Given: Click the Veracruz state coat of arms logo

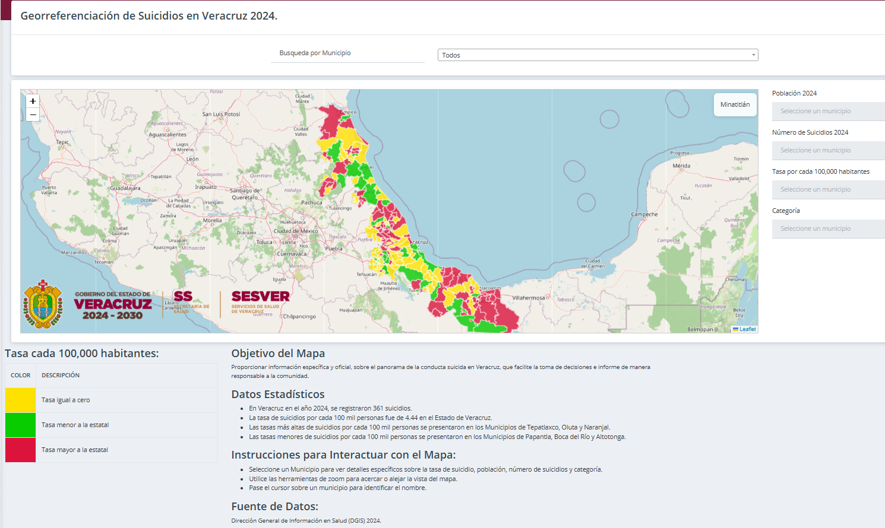Looking at the screenshot, I should (43, 304).
